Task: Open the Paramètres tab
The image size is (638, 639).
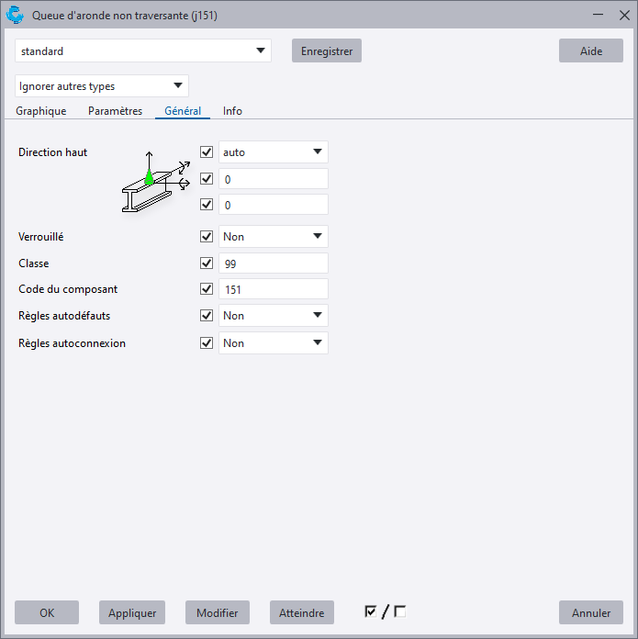Action: [115, 111]
